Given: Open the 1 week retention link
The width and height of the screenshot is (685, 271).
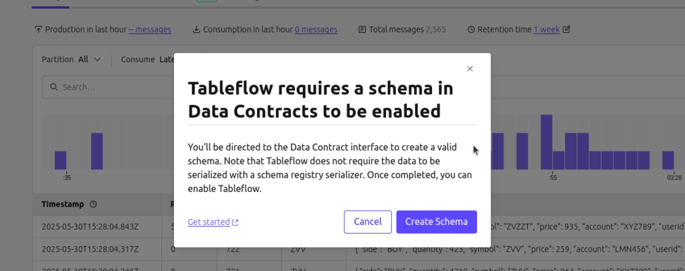Looking at the screenshot, I should (x=547, y=29).
